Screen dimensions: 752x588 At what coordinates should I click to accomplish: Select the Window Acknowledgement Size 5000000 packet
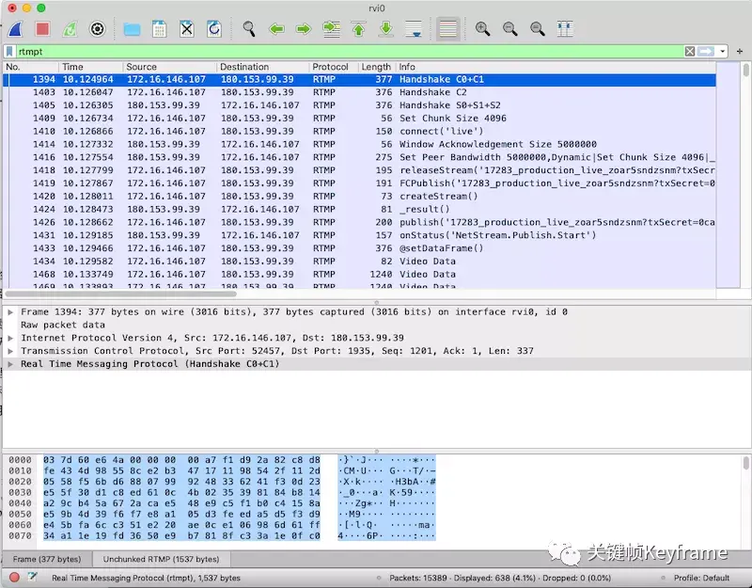coord(360,144)
